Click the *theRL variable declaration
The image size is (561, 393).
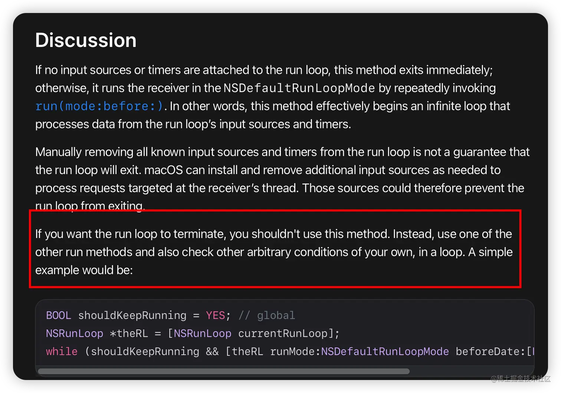click(129, 333)
